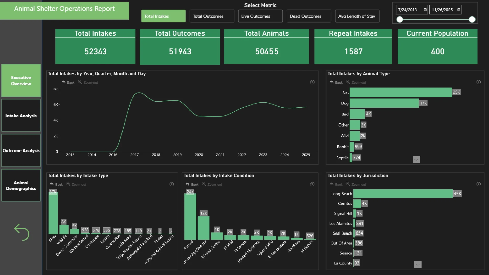Screen dimensions: 489x275
Task: Click help icon on Intakes by Year chart
Action: [x=312, y=82]
